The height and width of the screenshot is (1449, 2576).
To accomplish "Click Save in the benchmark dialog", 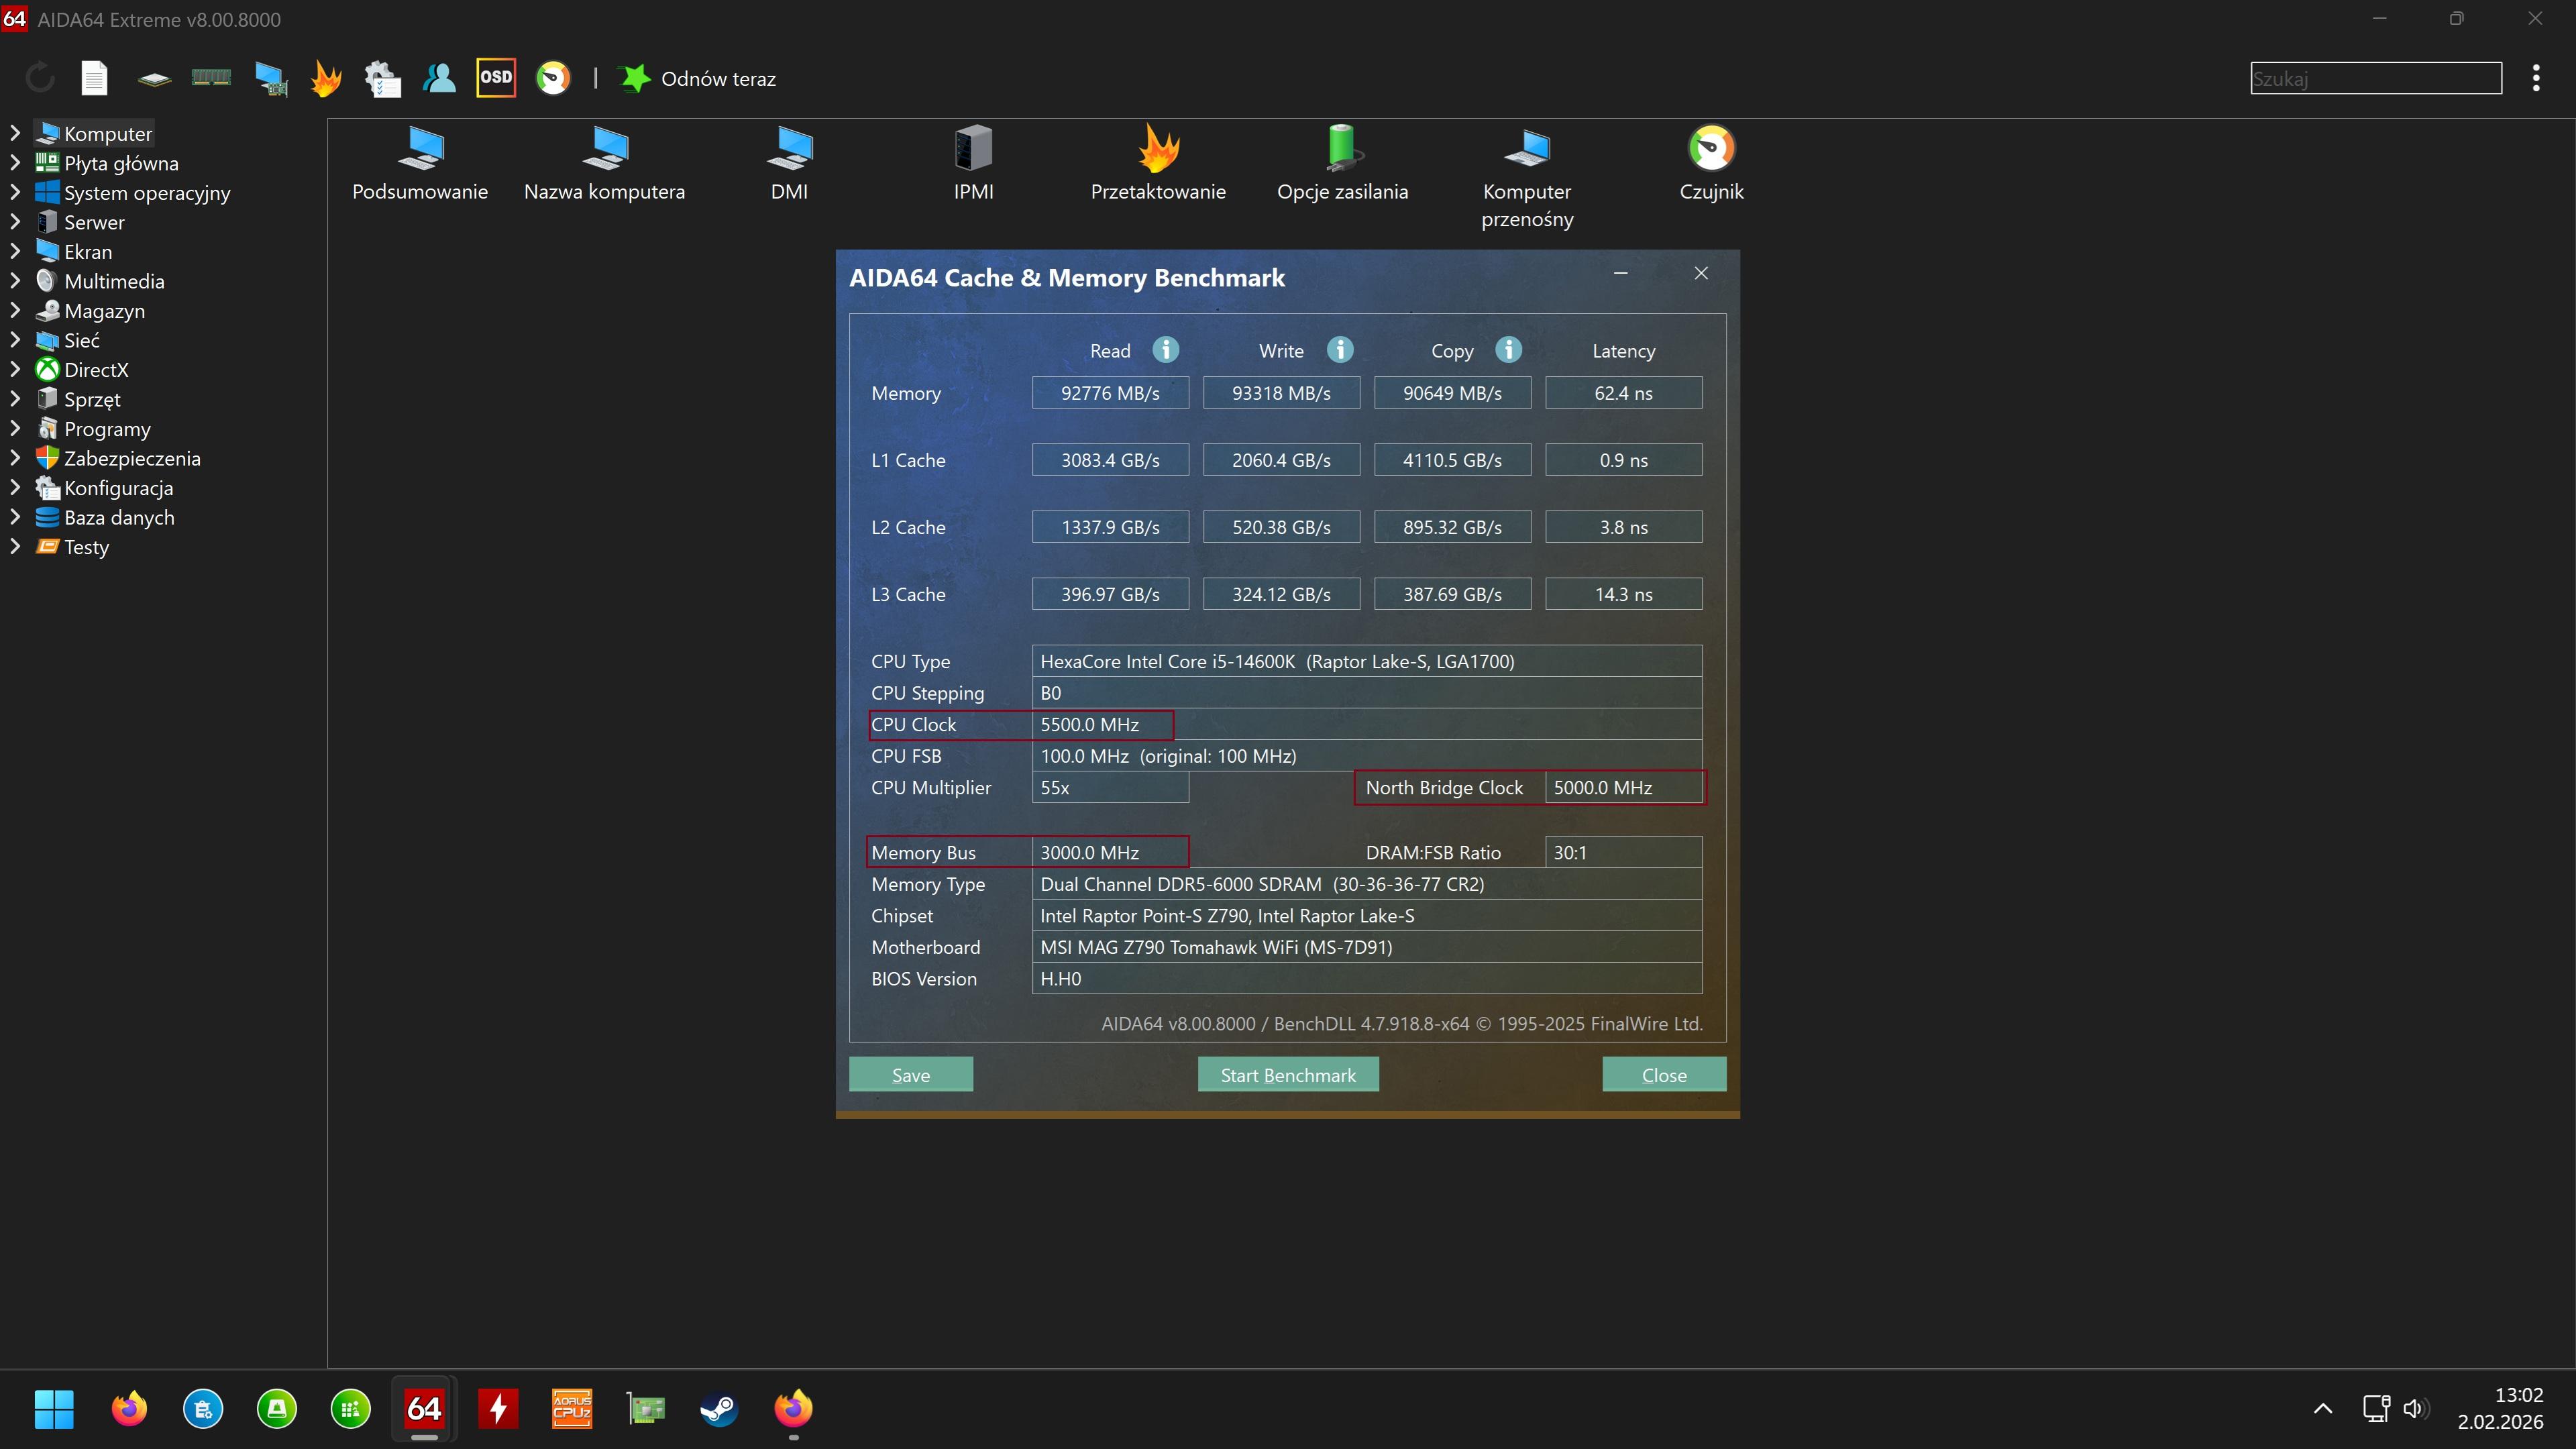I will (910, 1075).
